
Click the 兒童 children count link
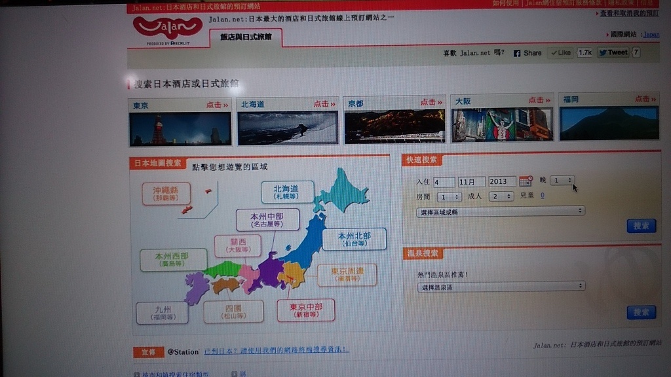[542, 195]
